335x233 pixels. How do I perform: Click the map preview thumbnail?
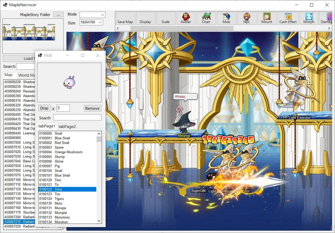(x=29, y=32)
